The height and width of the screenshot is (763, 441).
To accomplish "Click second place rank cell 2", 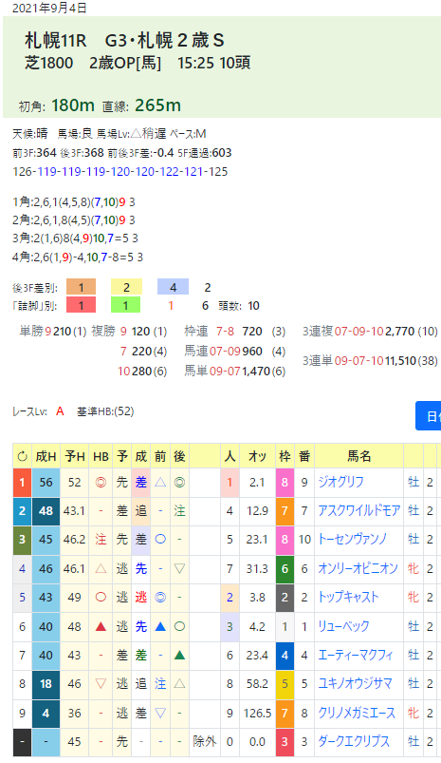I will 22,511.
